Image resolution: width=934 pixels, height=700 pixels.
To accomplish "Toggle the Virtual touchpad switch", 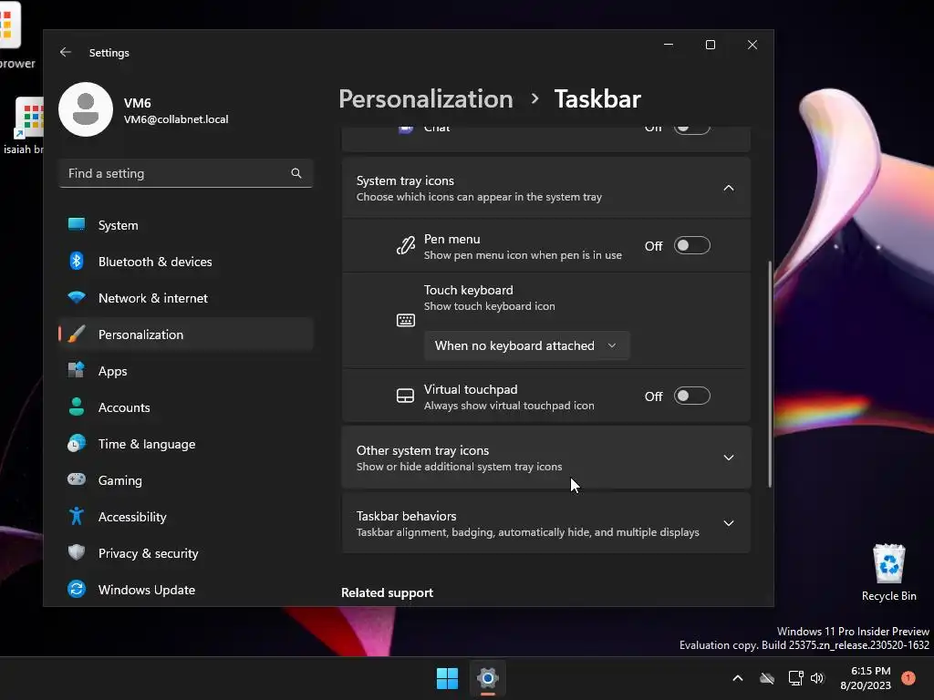I will click(x=691, y=396).
